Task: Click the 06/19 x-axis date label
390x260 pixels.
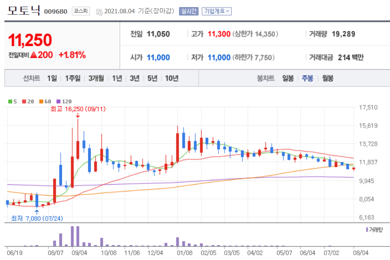Action: tap(15, 253)
